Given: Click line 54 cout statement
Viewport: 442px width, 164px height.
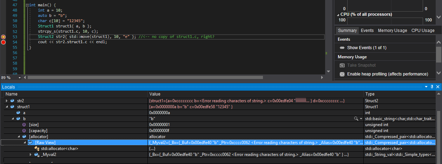Looking at the screenshot, I should coord(72,42).
